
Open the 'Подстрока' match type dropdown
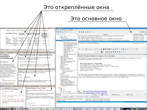(x=119, y=95)
